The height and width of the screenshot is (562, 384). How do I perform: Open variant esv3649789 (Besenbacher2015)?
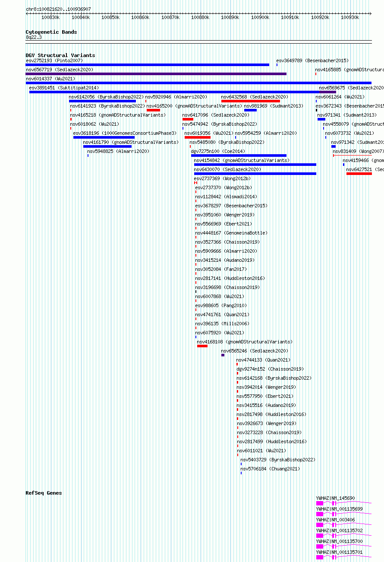tap(312, 60)
